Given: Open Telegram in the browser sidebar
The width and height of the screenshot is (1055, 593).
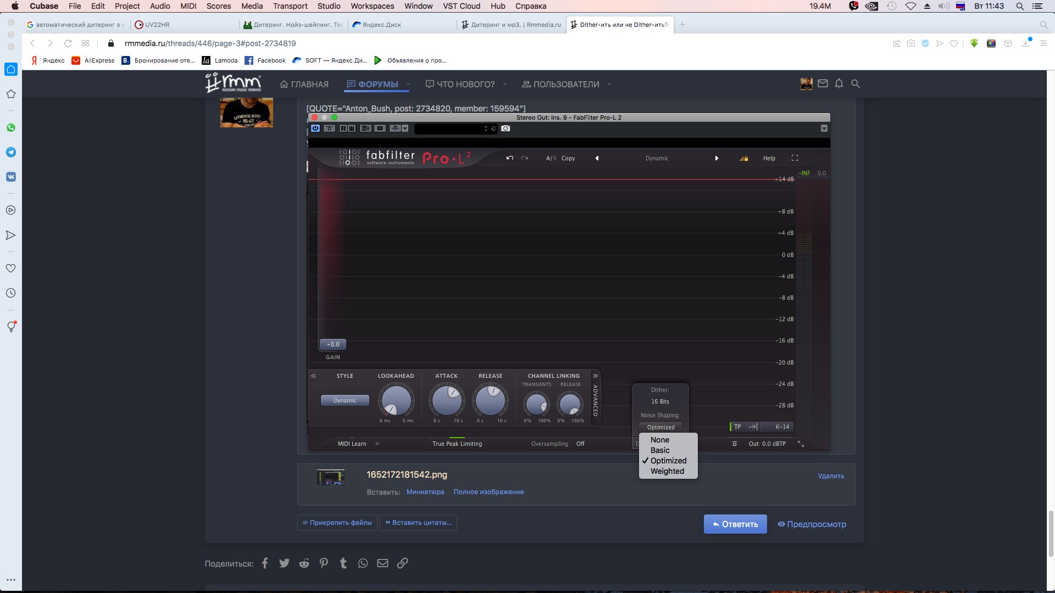Looking at the screenshot, I should (x=11, y=152).
